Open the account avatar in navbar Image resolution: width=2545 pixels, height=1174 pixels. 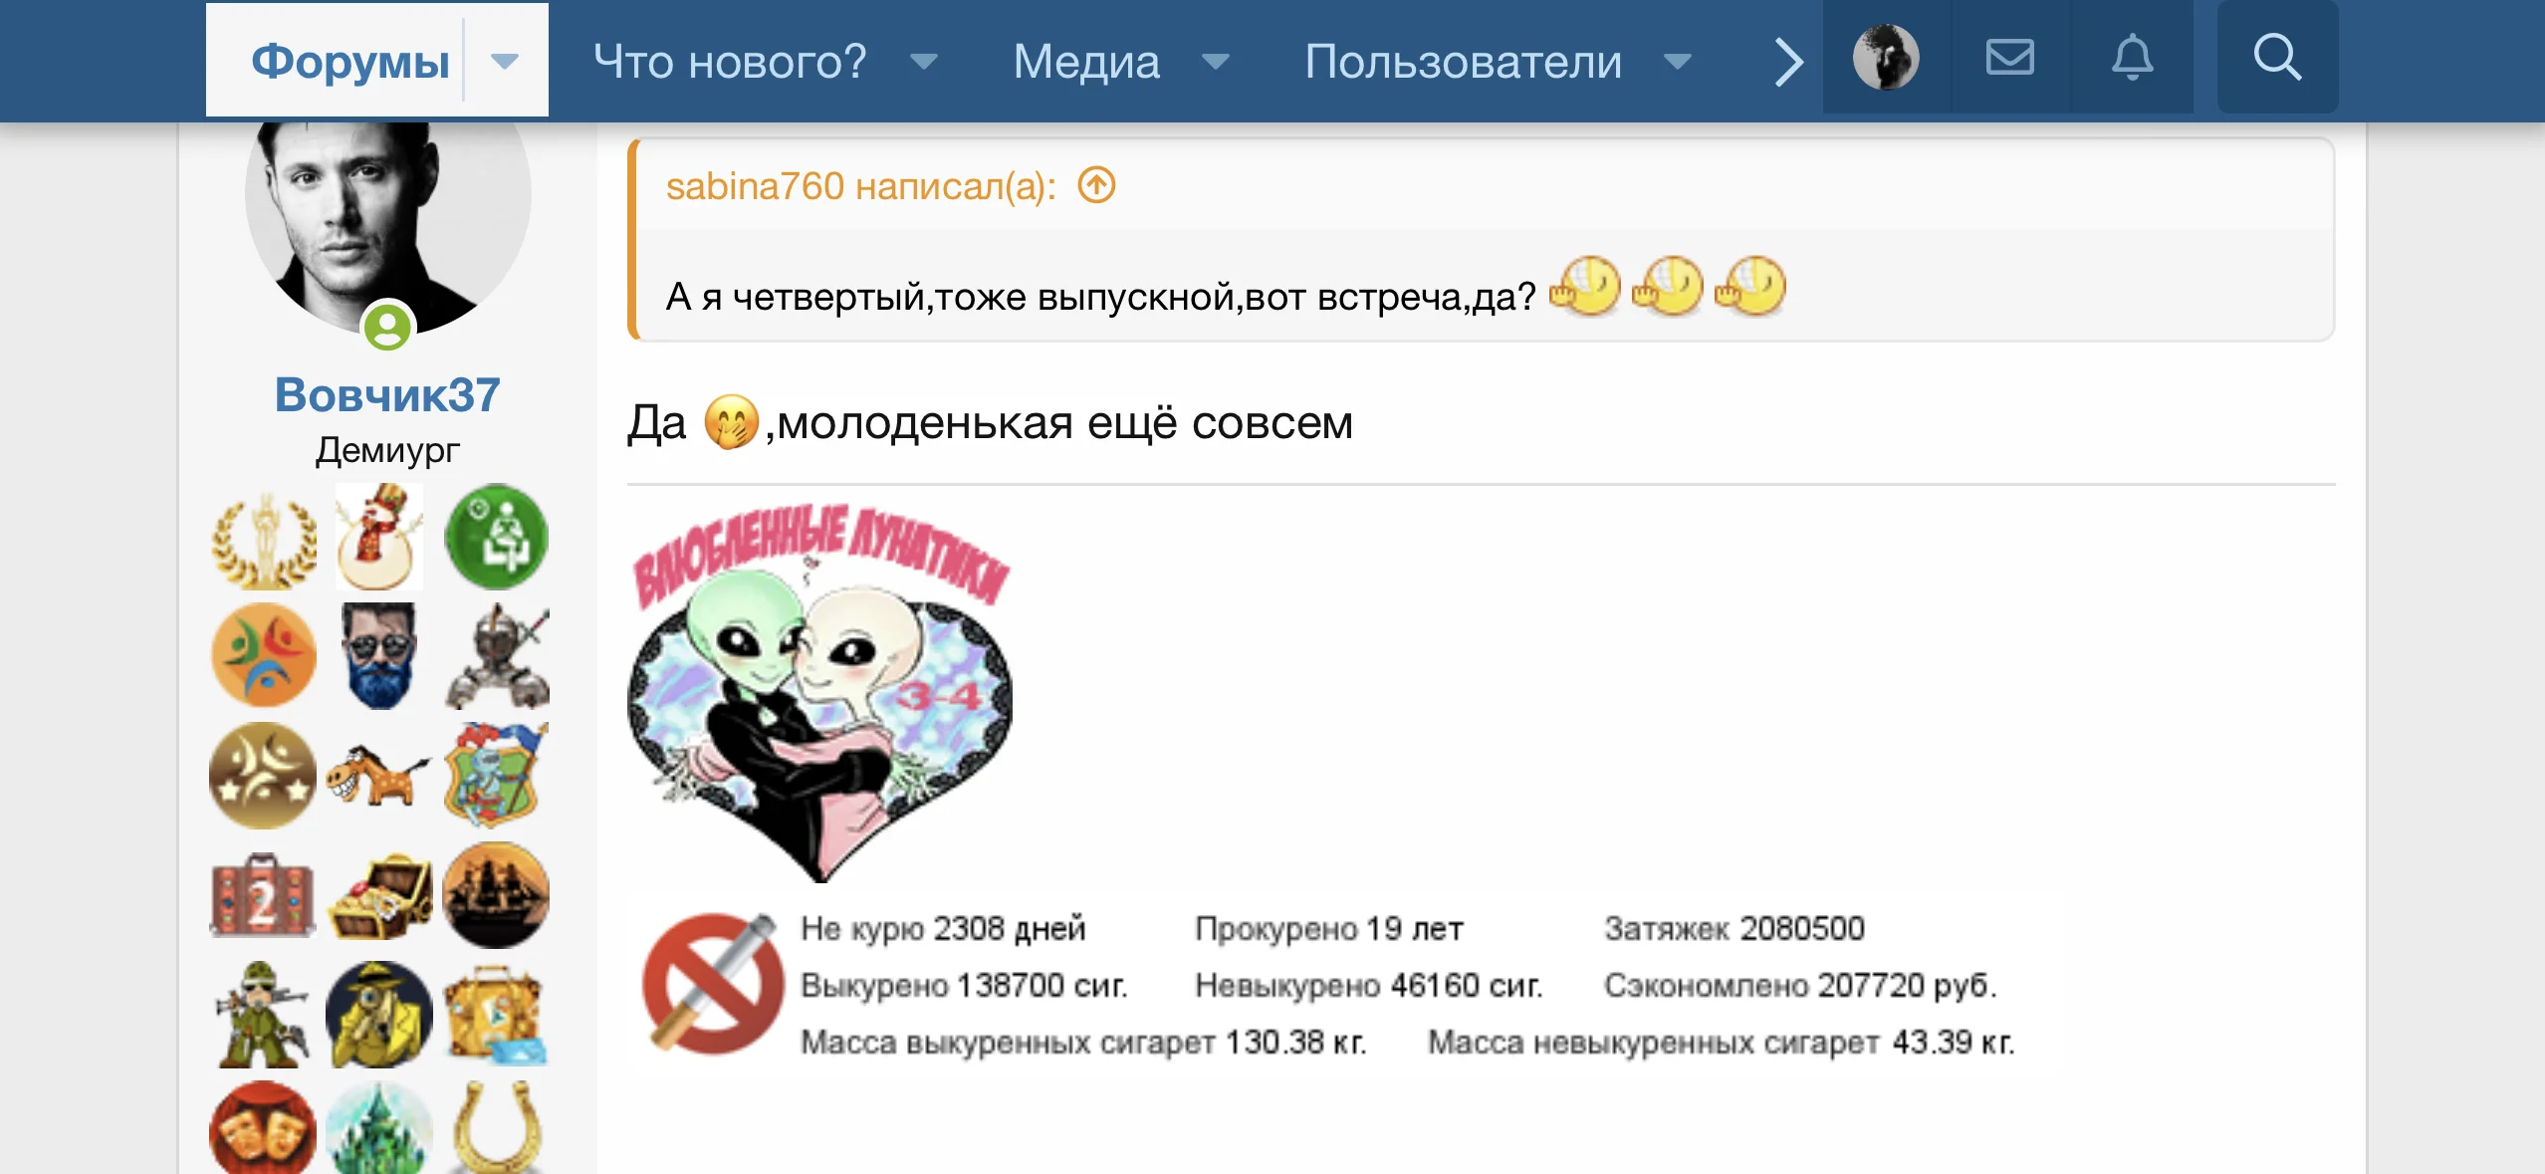pos(1886,58)
